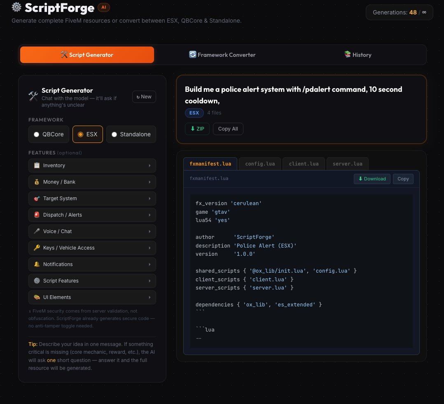Download the fxmanifest.lua file
Screen dimensions: 444x404
pos(372,179)
